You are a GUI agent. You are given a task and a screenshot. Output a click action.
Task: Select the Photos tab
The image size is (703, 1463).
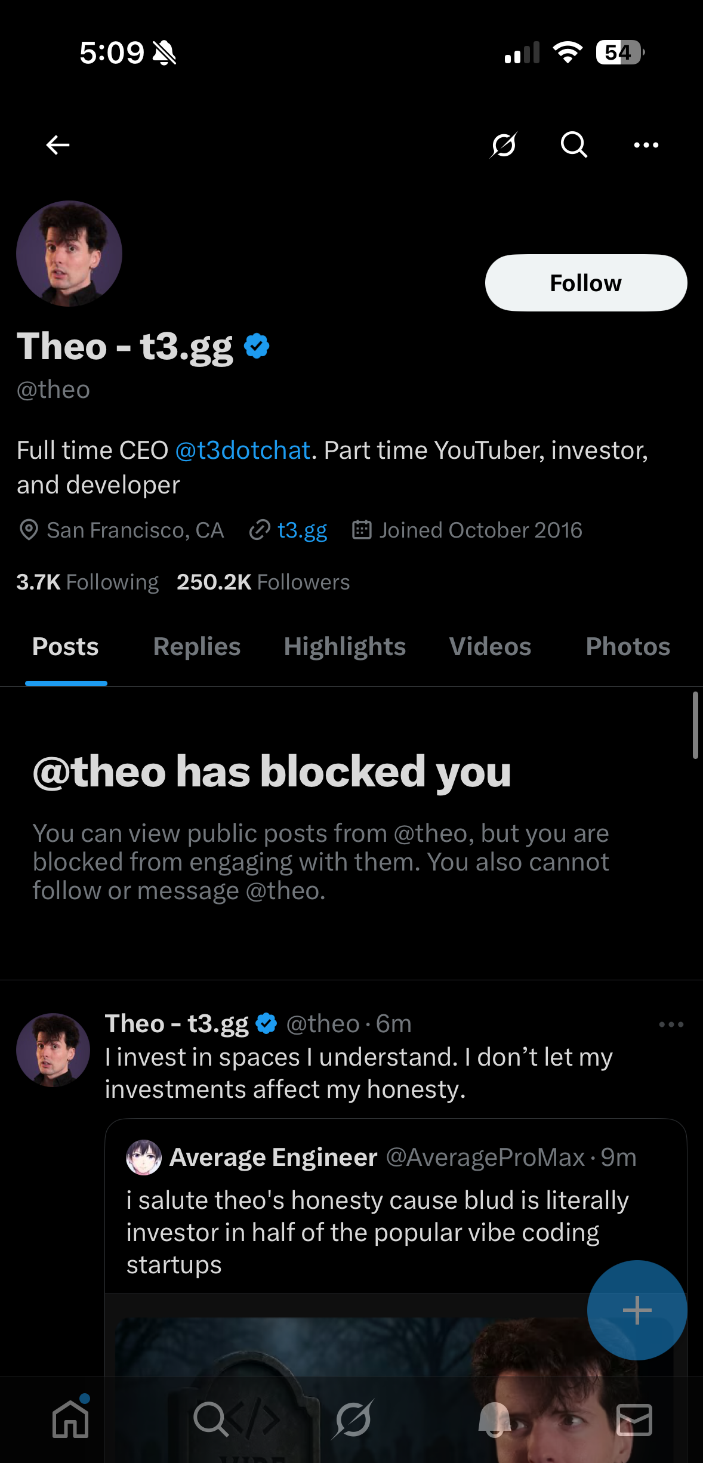tap(627, 647)
